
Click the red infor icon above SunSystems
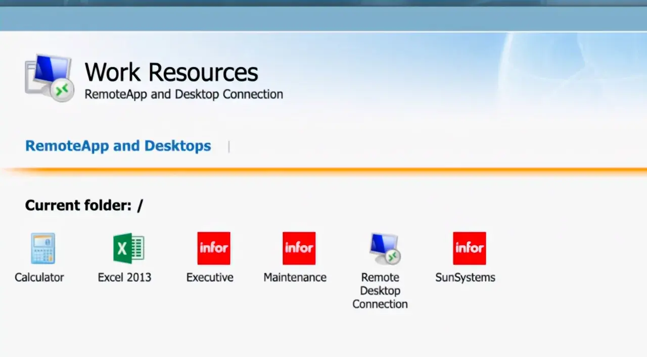[469, 248]
